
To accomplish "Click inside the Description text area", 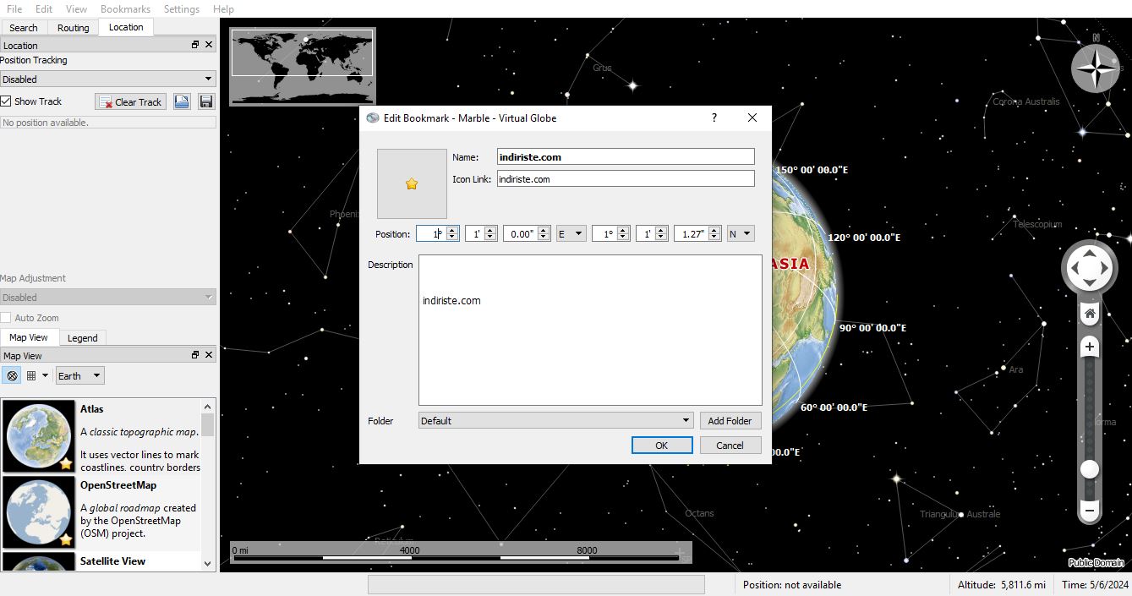I will click(x=590, y=330).
